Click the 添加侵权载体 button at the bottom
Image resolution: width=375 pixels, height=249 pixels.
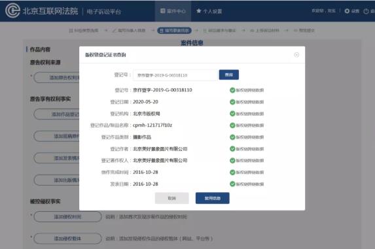pos(67,239)
